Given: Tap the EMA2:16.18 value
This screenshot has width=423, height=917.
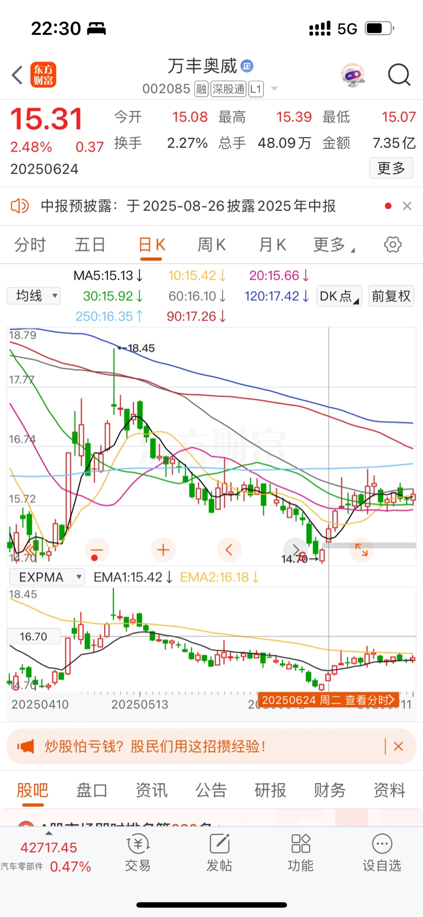Looking at the screenshot, I should pos(220,577).
